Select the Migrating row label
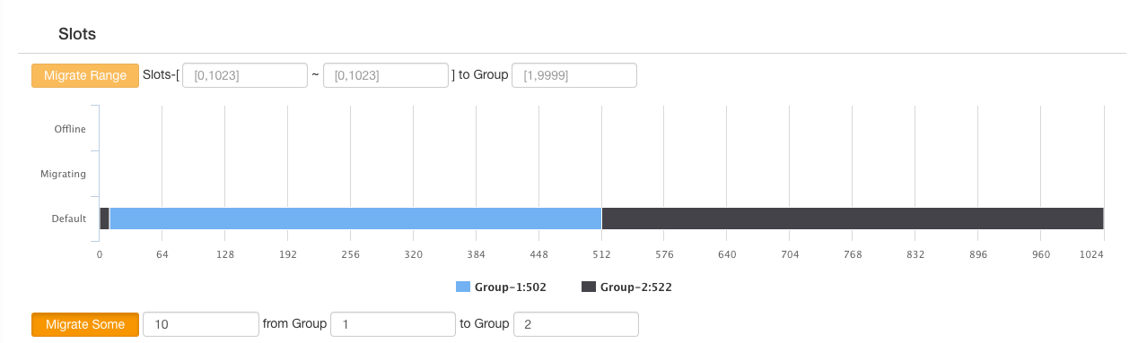The width and height of the screenshot is (1138, 343). [x=64, y=174]
